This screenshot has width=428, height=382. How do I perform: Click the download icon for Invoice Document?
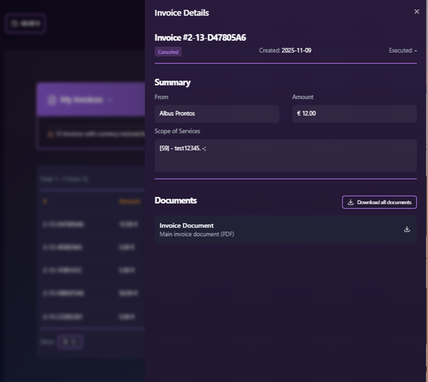407,229
